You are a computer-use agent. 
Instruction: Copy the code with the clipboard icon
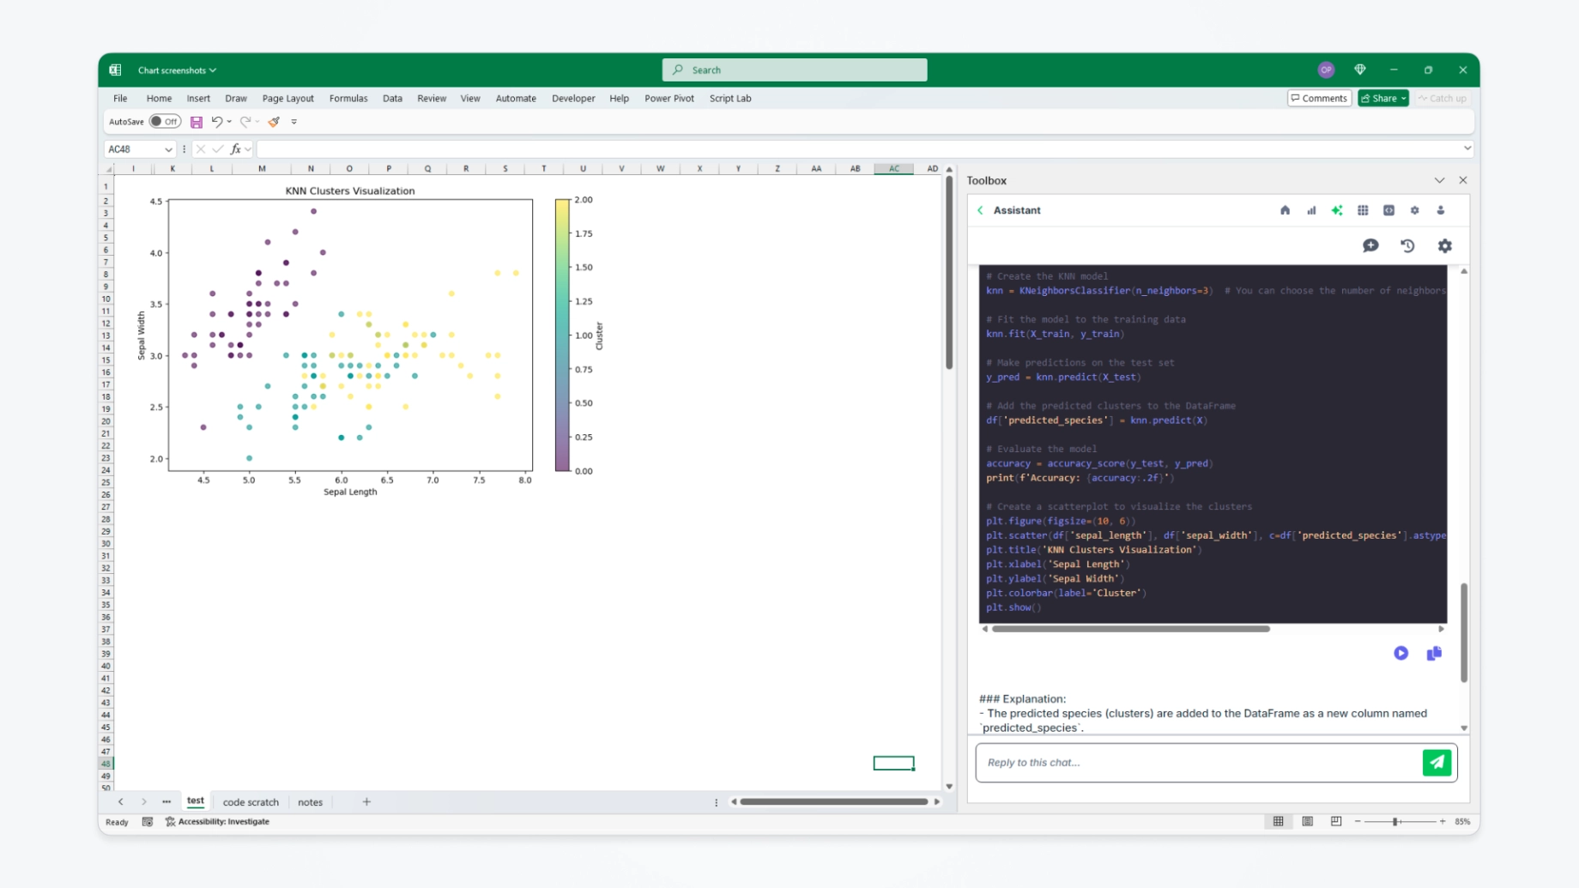tap(1434, 653)
